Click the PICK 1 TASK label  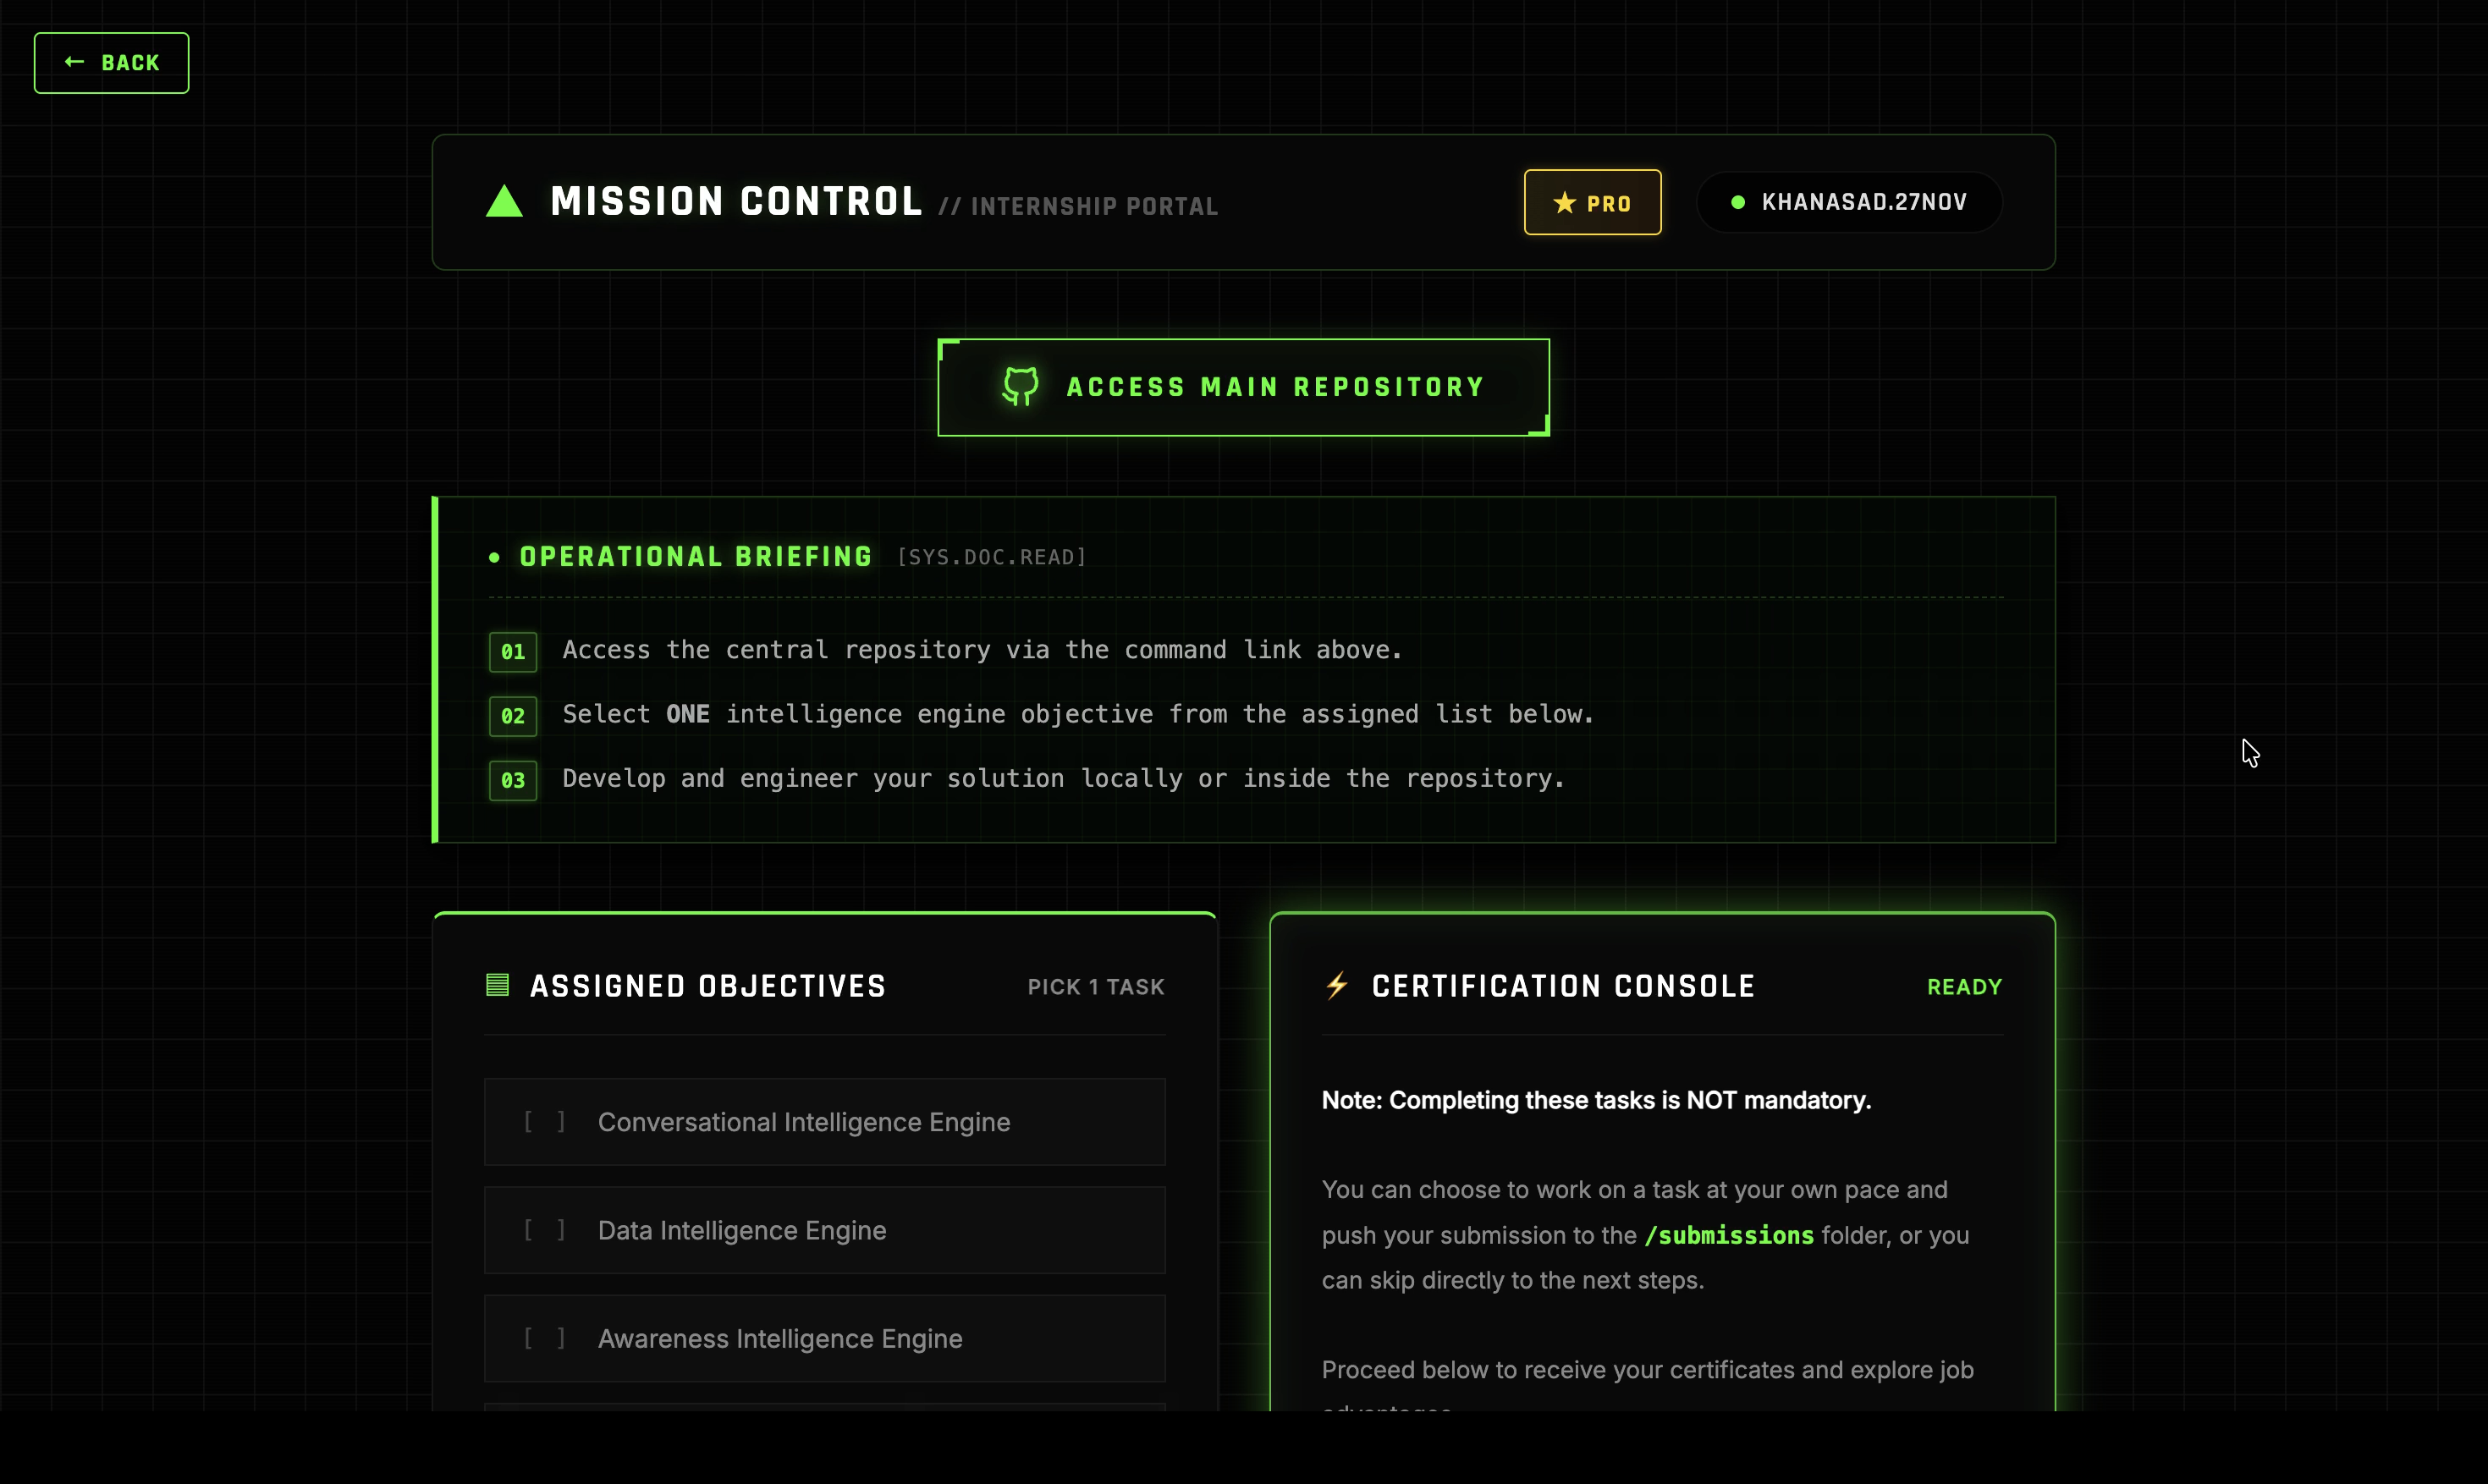1096,987
